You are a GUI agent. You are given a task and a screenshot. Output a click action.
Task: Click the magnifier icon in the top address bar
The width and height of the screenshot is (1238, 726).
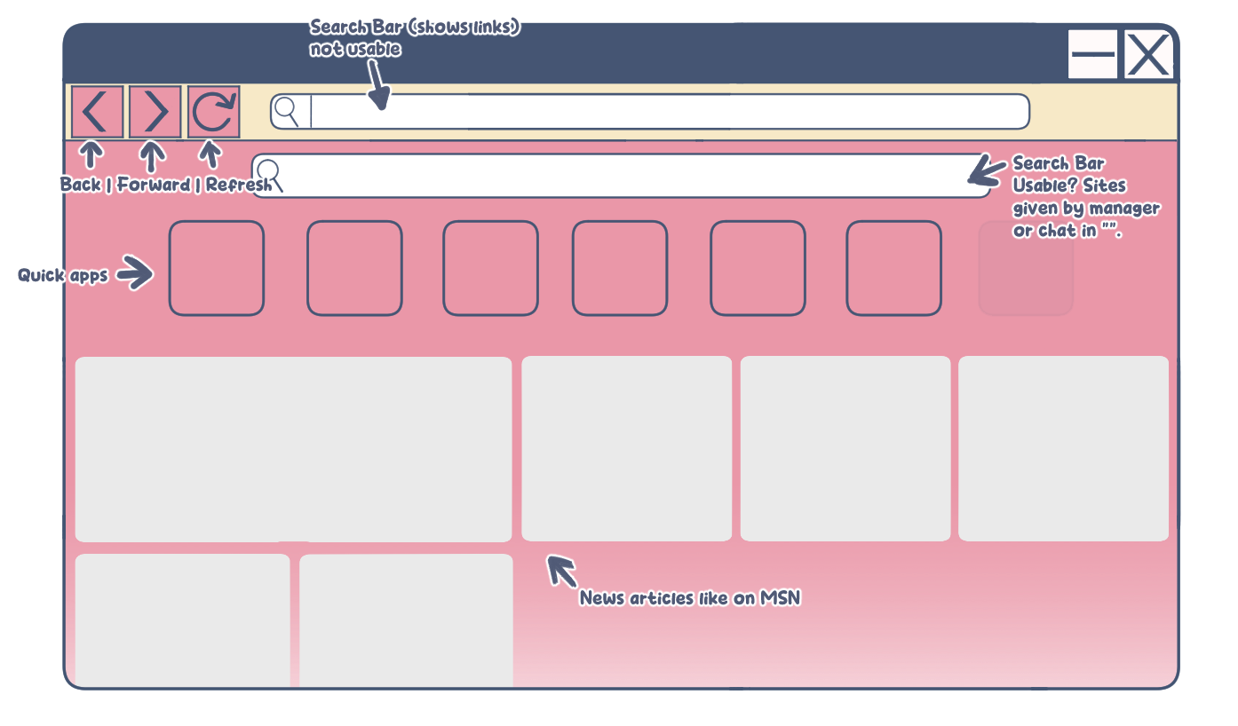(287, 111)
